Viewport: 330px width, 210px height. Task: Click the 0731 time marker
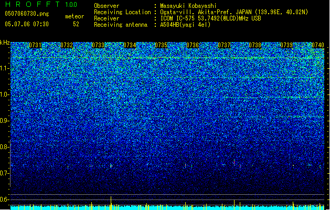(35, 45)
